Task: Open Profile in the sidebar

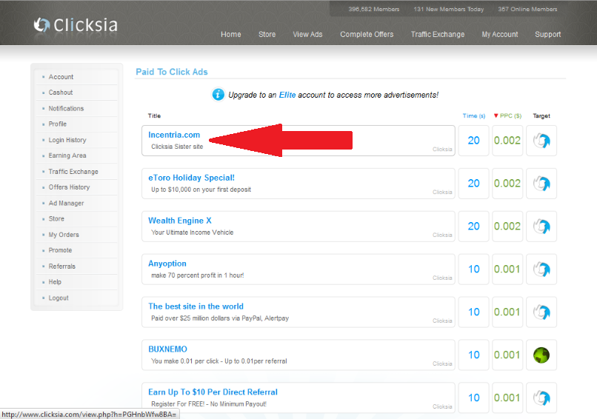Action: point(58,124)
